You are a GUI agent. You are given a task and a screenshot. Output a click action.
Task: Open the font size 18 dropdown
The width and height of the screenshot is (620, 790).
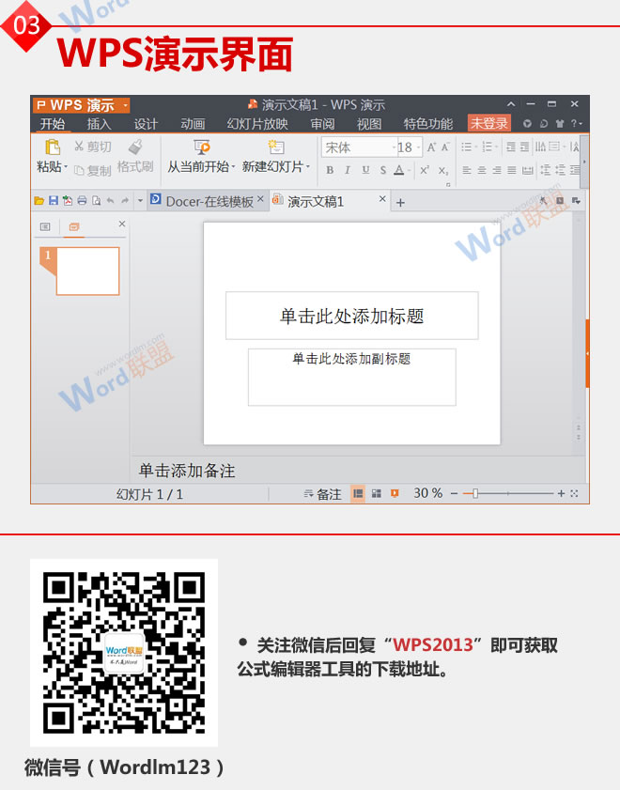pyautogui.click(x=418, y=147)
